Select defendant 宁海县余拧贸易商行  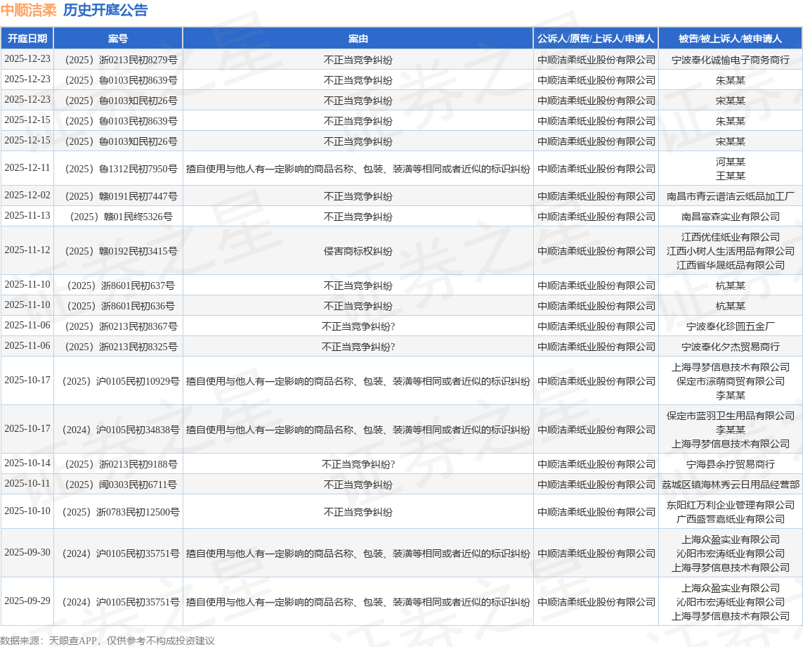tap(730, 464)
